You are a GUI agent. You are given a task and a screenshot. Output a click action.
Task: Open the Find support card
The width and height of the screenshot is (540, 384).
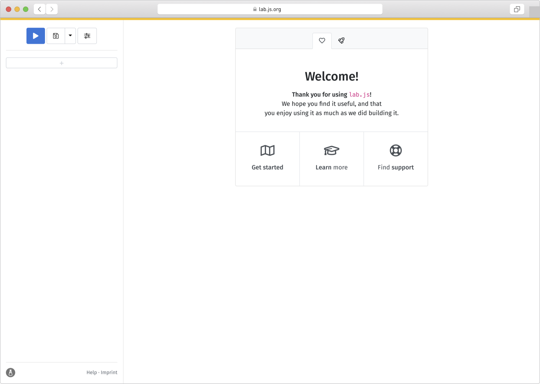[x=396, y=159]
